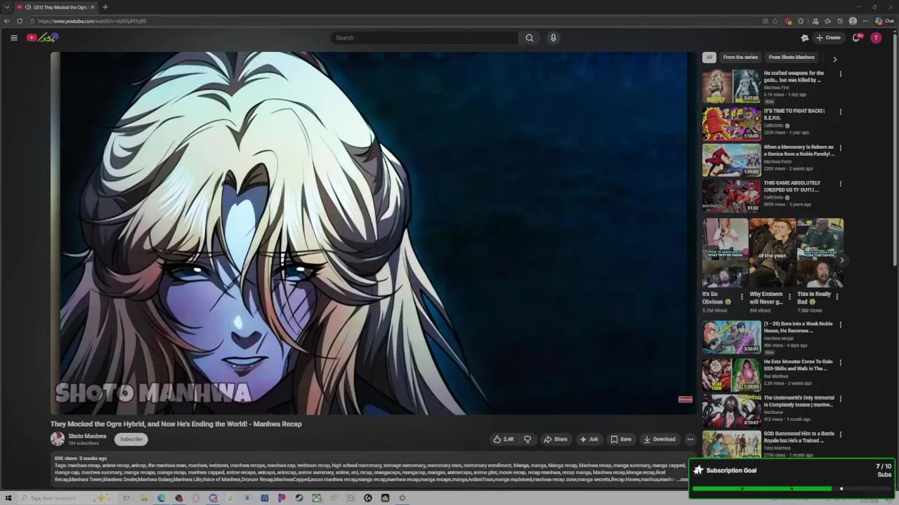Bookmark page with star icon
Image resolution: width=899 pixels, height=505 pixels.
pos(775,21)
